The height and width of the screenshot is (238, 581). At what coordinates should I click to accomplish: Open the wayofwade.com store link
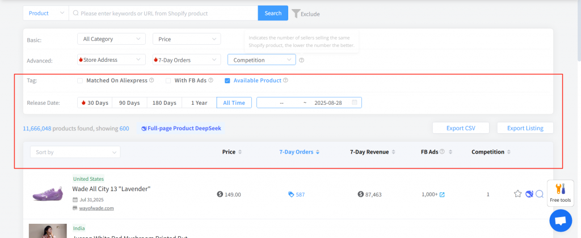[96, 208]
